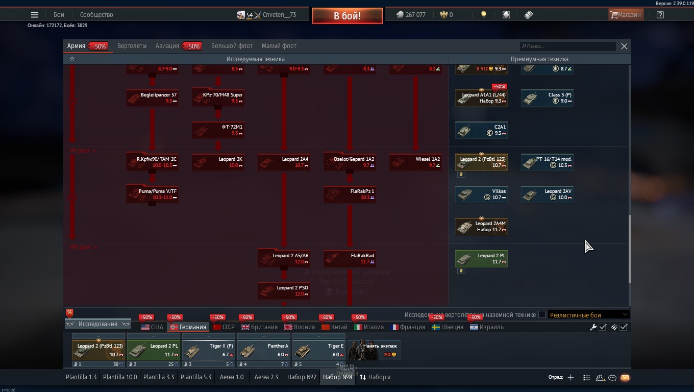Switch to preset Plantilla 10.0
694x392 pixels.
120,377
